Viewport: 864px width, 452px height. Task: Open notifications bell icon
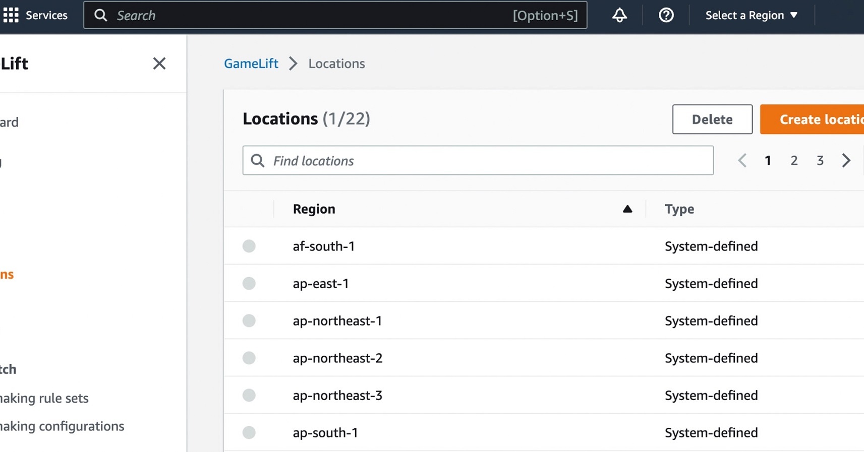coord(619,15)
